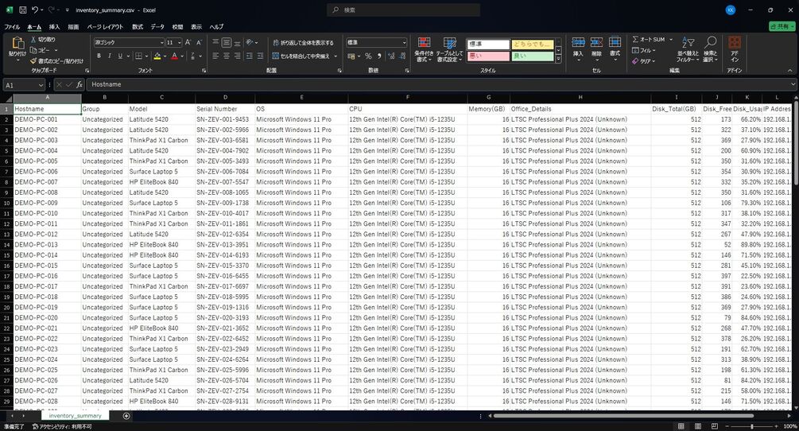Open text orientation options
Viewport: 799px width, 431px height.
point(252,42)
